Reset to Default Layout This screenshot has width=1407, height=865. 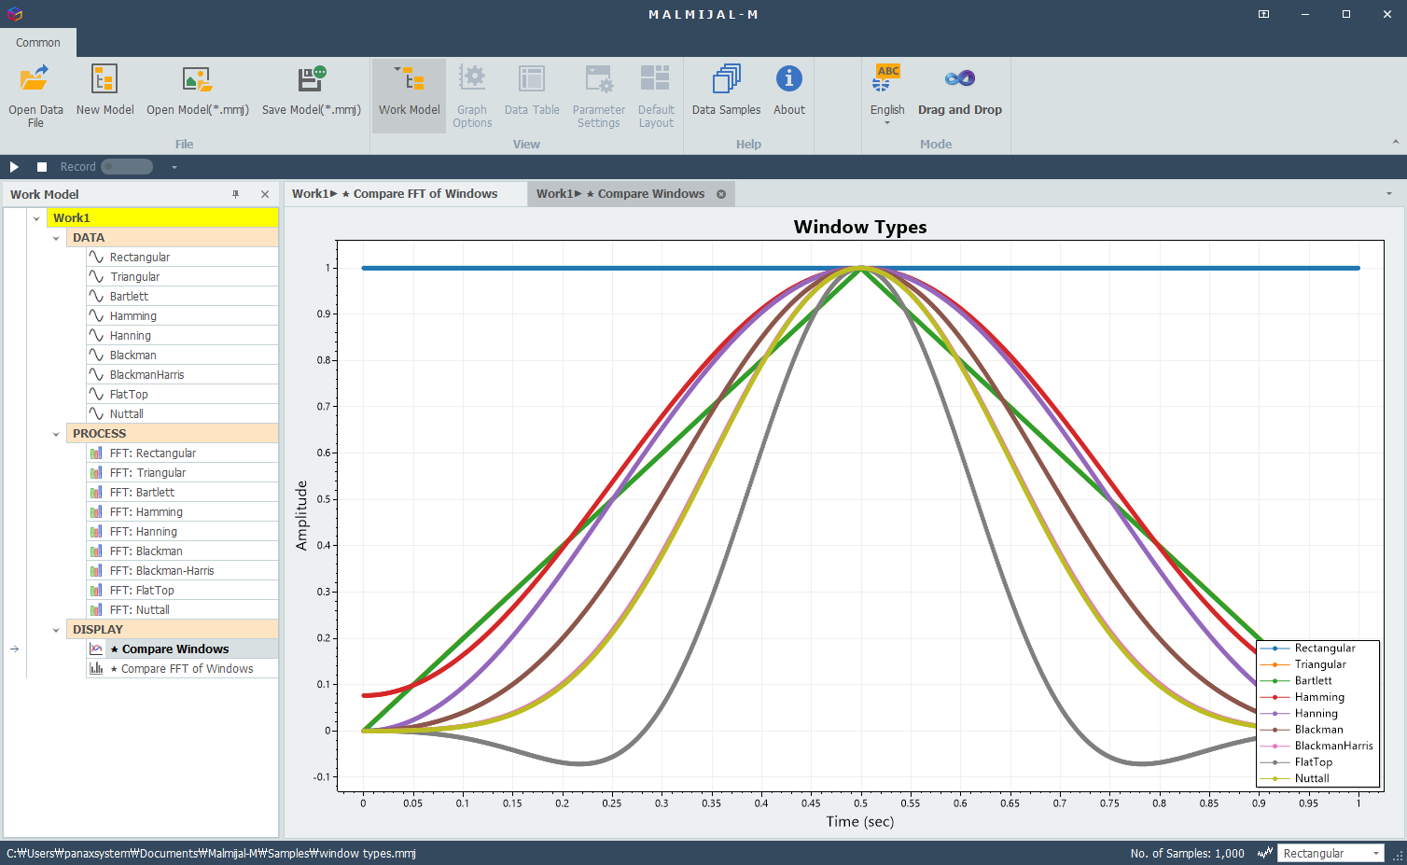click(x=656, y=95)
